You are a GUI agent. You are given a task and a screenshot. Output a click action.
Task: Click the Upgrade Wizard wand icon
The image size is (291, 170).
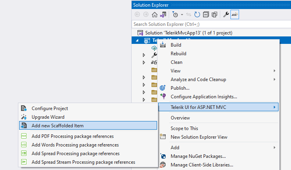tap(24, 117)
